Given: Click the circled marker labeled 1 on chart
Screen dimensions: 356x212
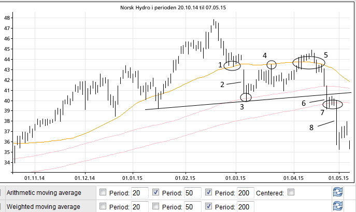Looking at the screenshot, I should click(x=233, y=65).
